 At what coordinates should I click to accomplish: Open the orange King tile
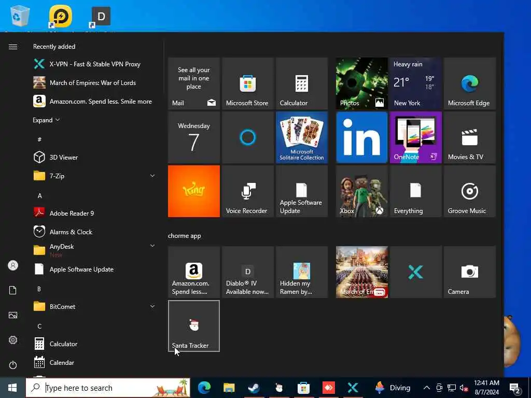pyautogui.click(x=194, y=191)
